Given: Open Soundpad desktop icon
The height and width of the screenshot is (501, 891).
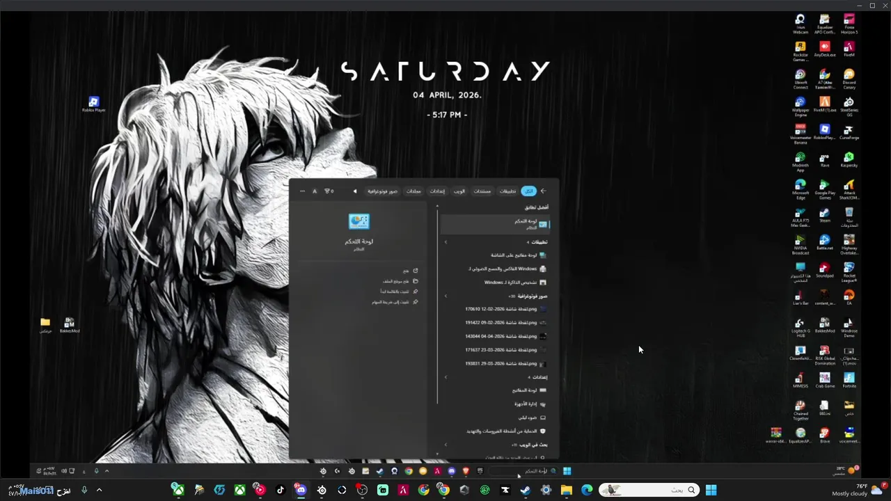Looking at the screenshot, I should coord(825,270).
